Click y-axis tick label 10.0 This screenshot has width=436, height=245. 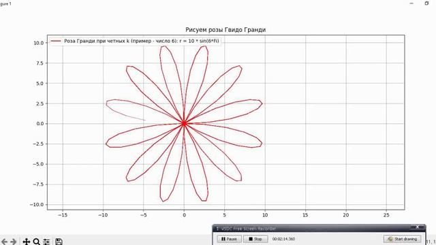(x=39, y=43)
